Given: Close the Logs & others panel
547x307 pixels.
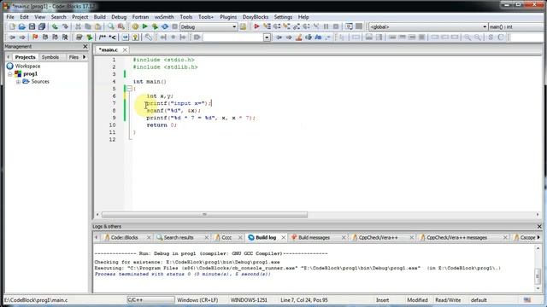Looking at the screenshot, I should click(539, 227).
